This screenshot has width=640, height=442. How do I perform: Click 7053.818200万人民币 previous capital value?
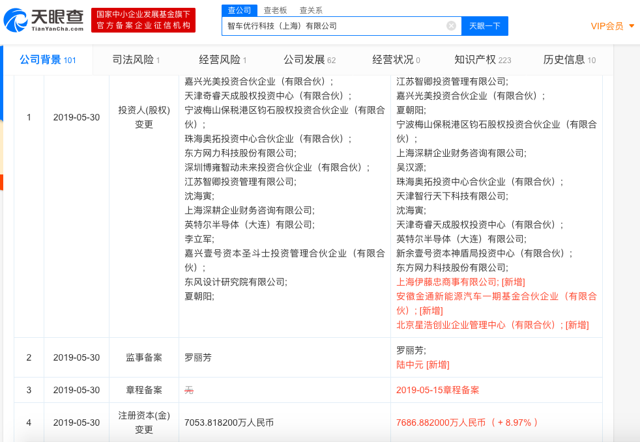point(229,422)
